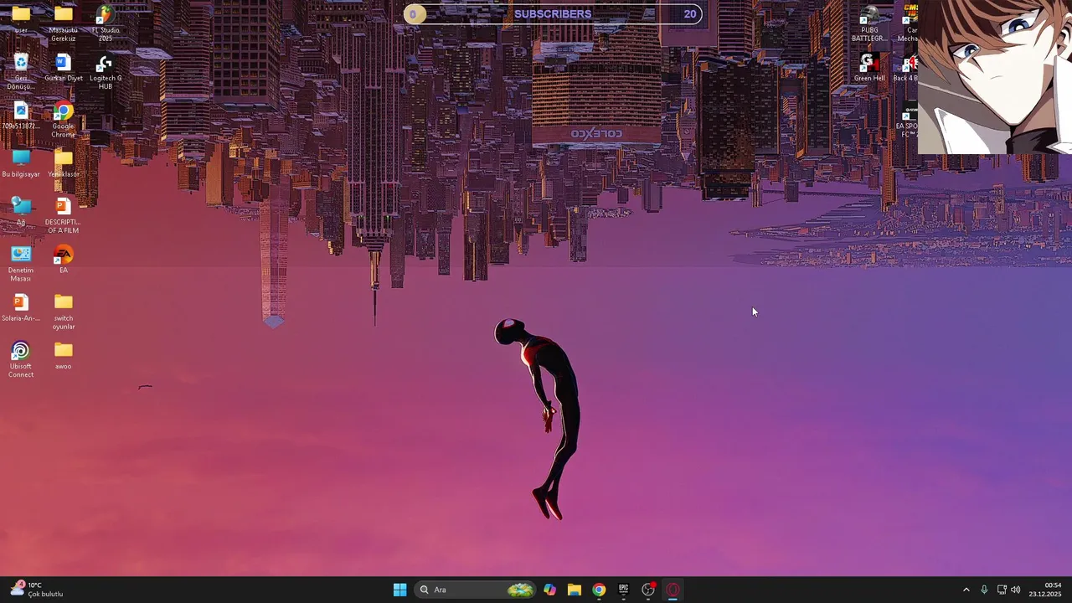The width and height of the screenshot is (1072, 603).
Task: Open Opera GX from the taskbar
Action: (673, 590)
